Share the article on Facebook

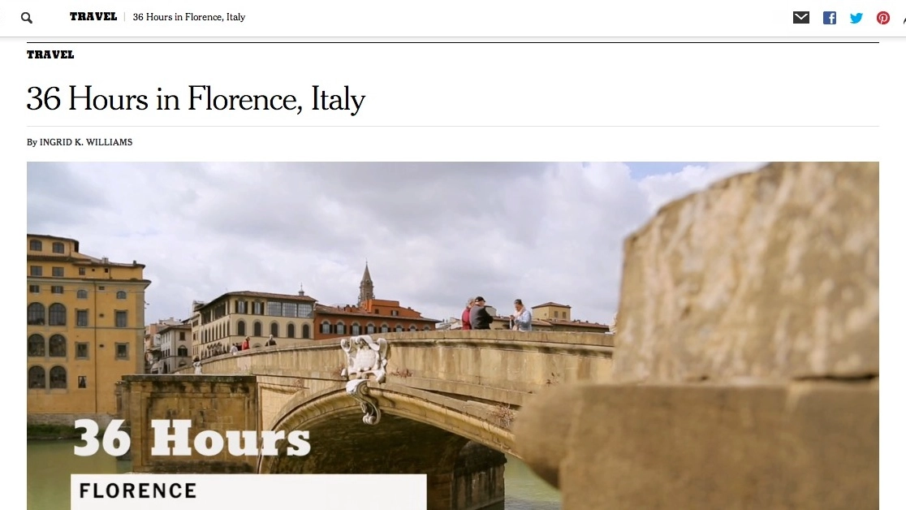829,18
